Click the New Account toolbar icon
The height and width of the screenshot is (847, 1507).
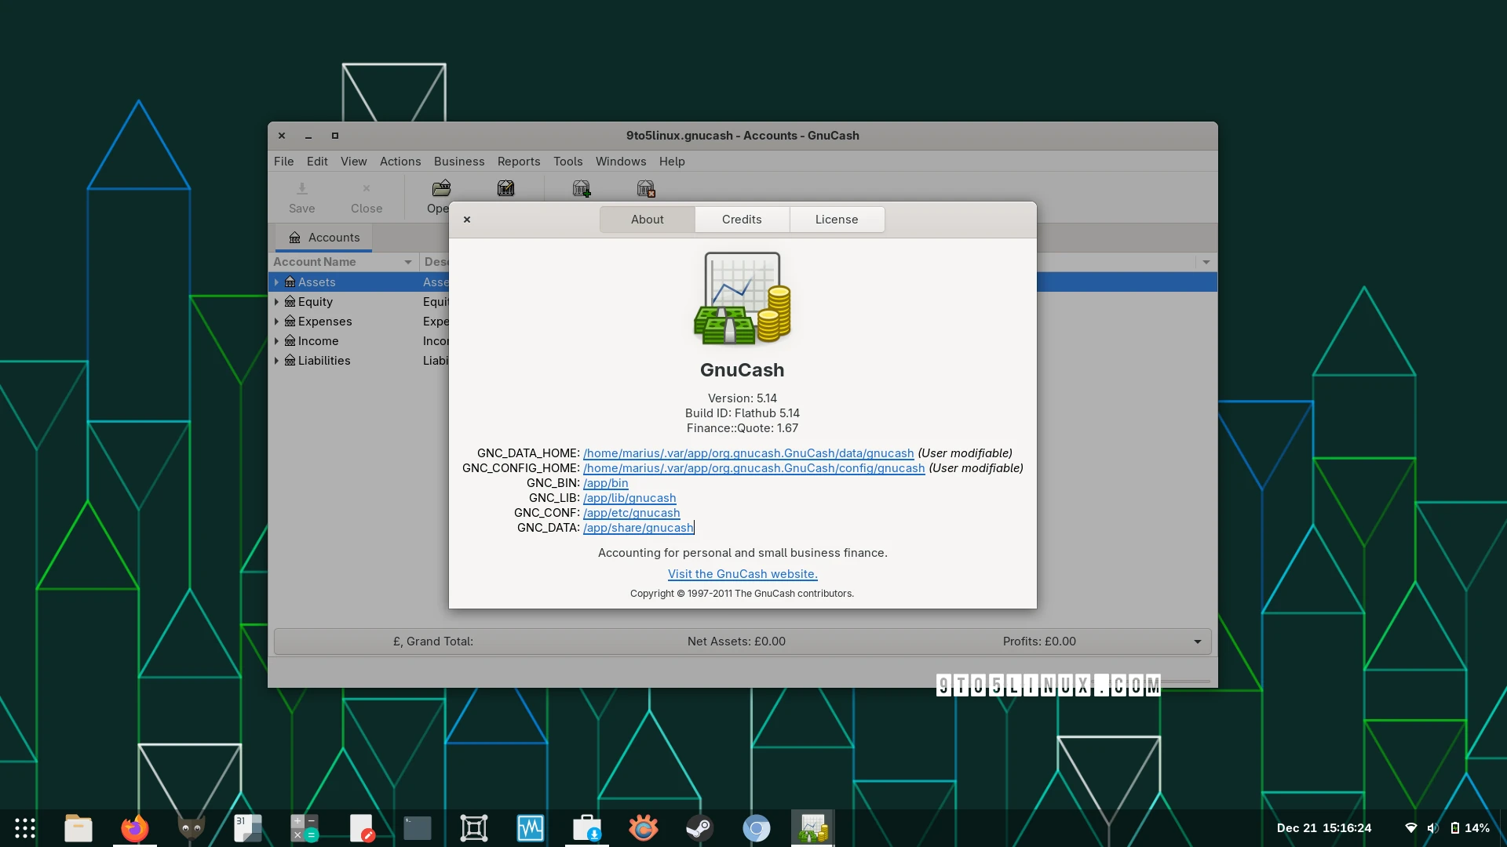pos(582,188)
